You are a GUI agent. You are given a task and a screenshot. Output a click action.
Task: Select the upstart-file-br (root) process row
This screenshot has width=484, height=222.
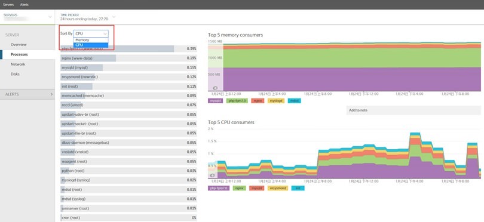(x=128, y=133)
